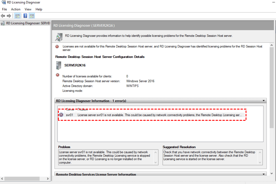Screen dimensions: 276x184
Task: Open the Action menu
Action: [16, 9]
